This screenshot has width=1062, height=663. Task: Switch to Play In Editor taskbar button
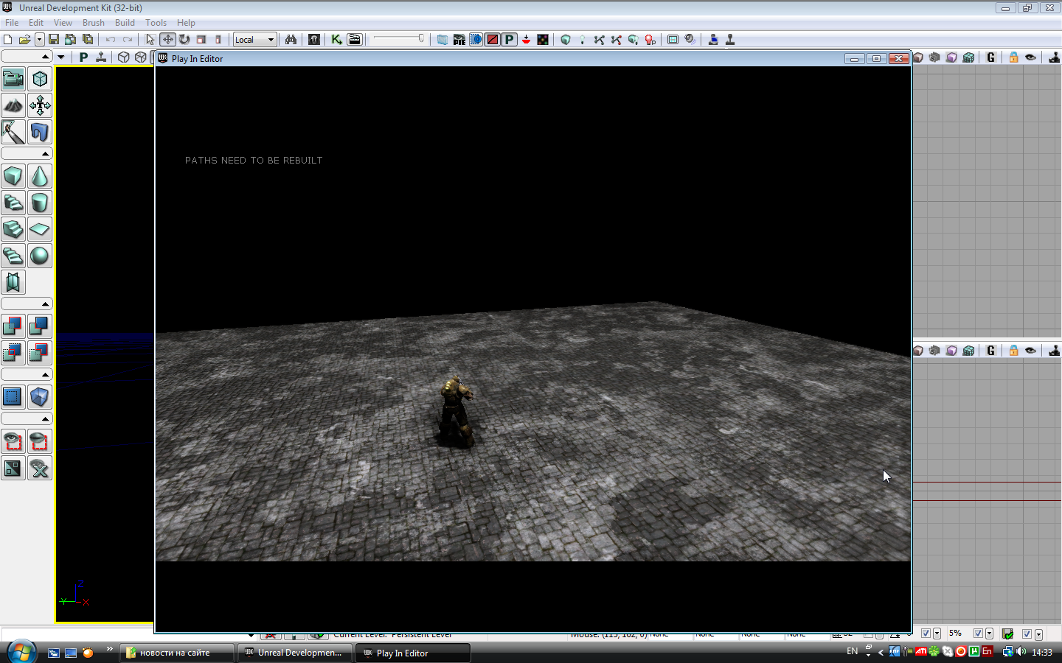click(x=413, y=653)
